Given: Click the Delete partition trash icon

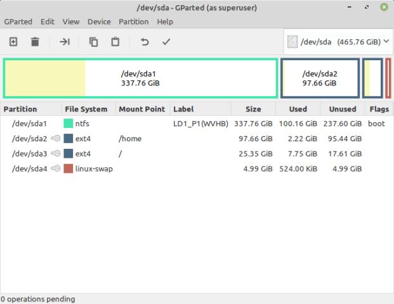Looking at the screenshot, I should point(35,42).
